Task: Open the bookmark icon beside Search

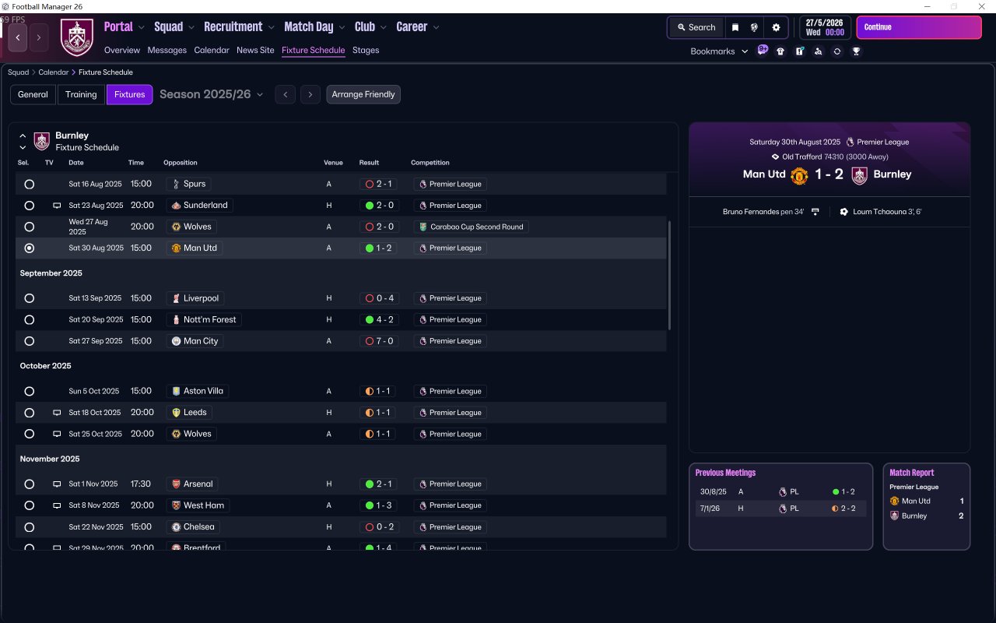Action: pyautogui.click(x=735, y=27)
